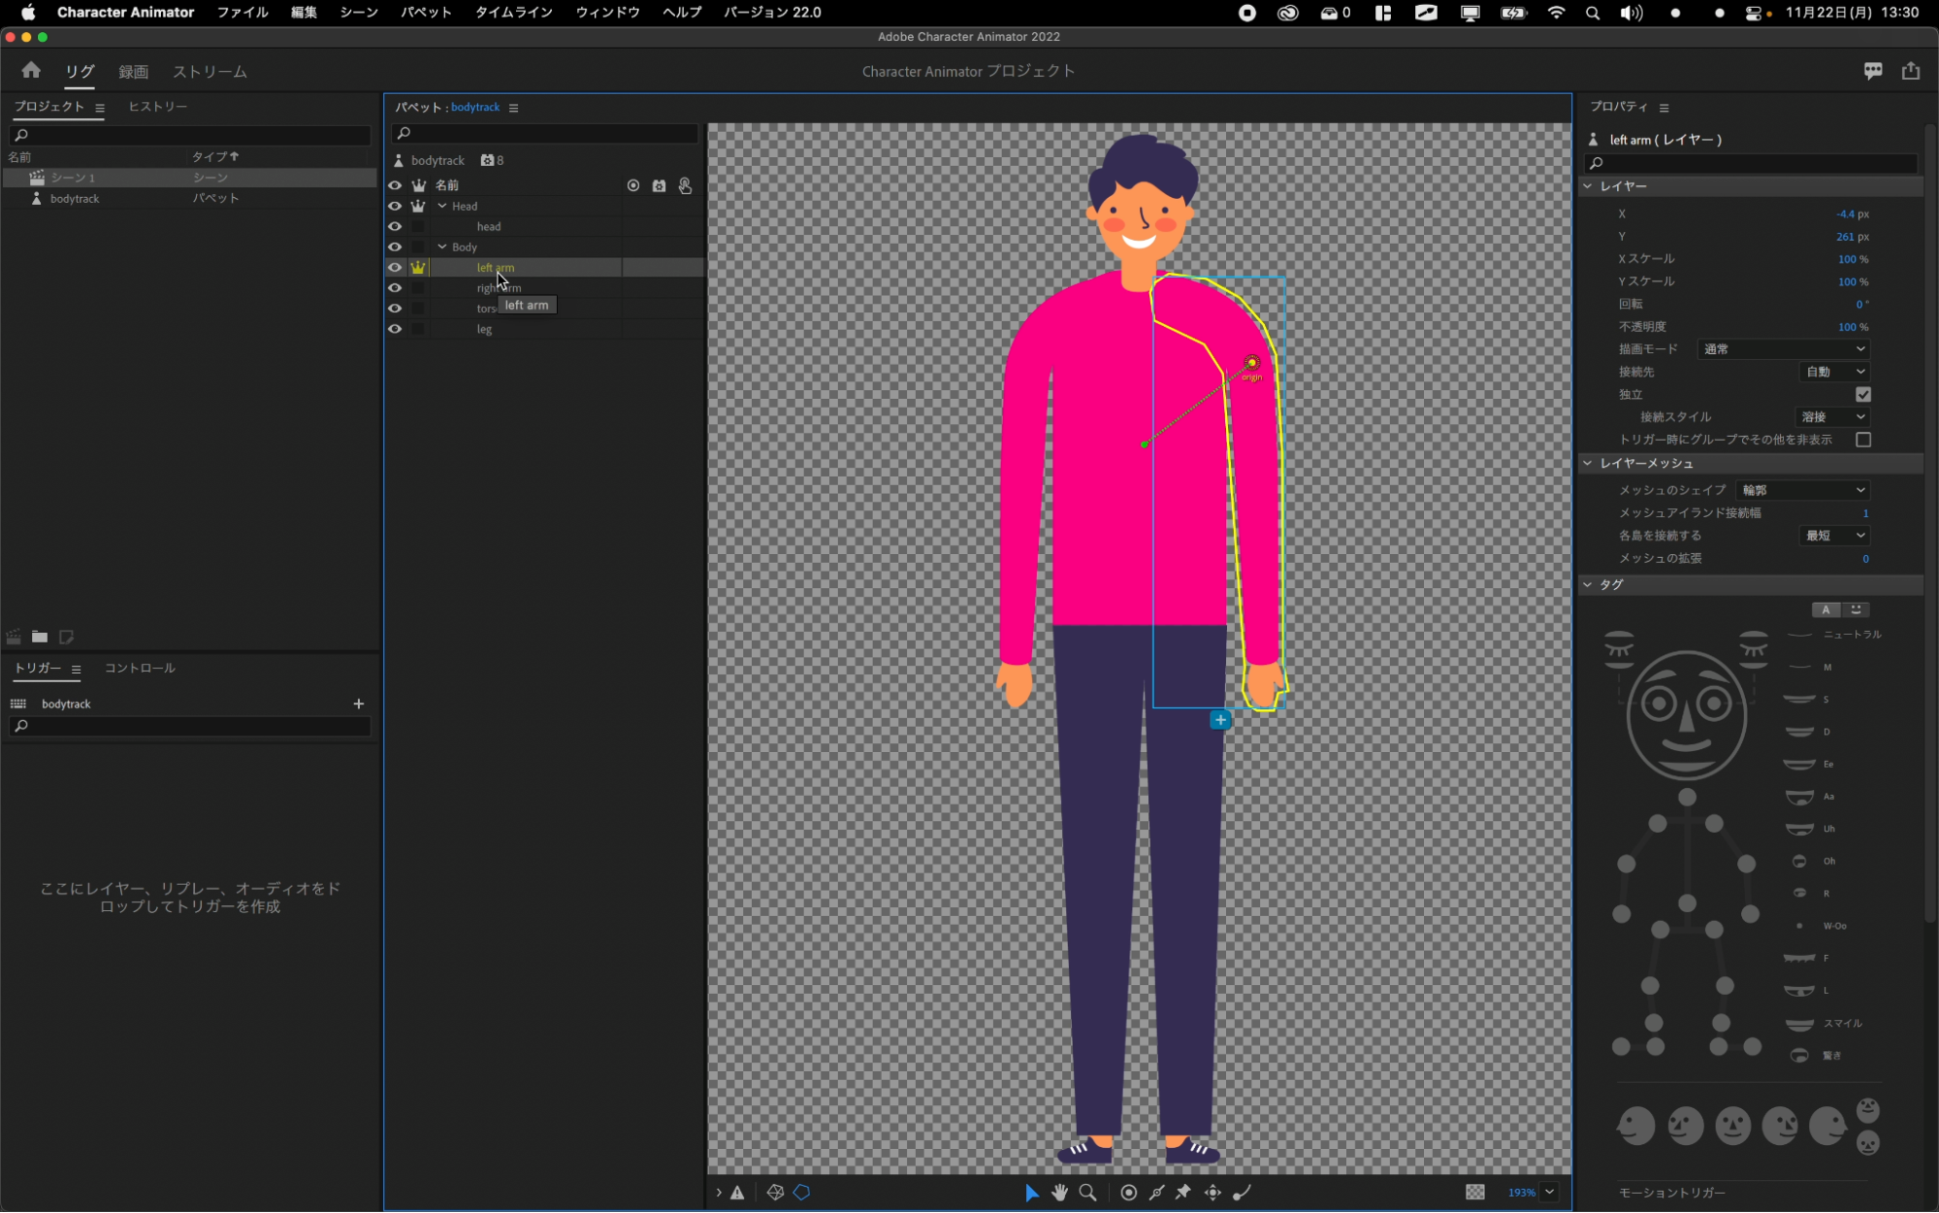Select the Pin tool
1939x1213 pixels.
point(1183,1193)
